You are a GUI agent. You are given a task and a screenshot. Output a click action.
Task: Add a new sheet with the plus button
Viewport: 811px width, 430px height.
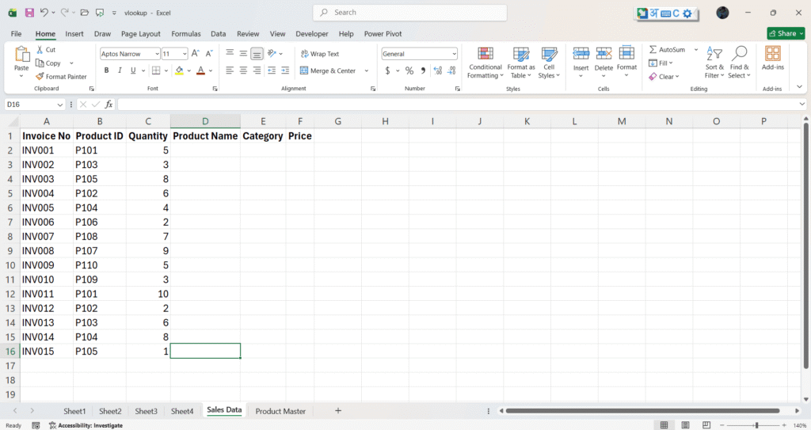tap(337, 411)
